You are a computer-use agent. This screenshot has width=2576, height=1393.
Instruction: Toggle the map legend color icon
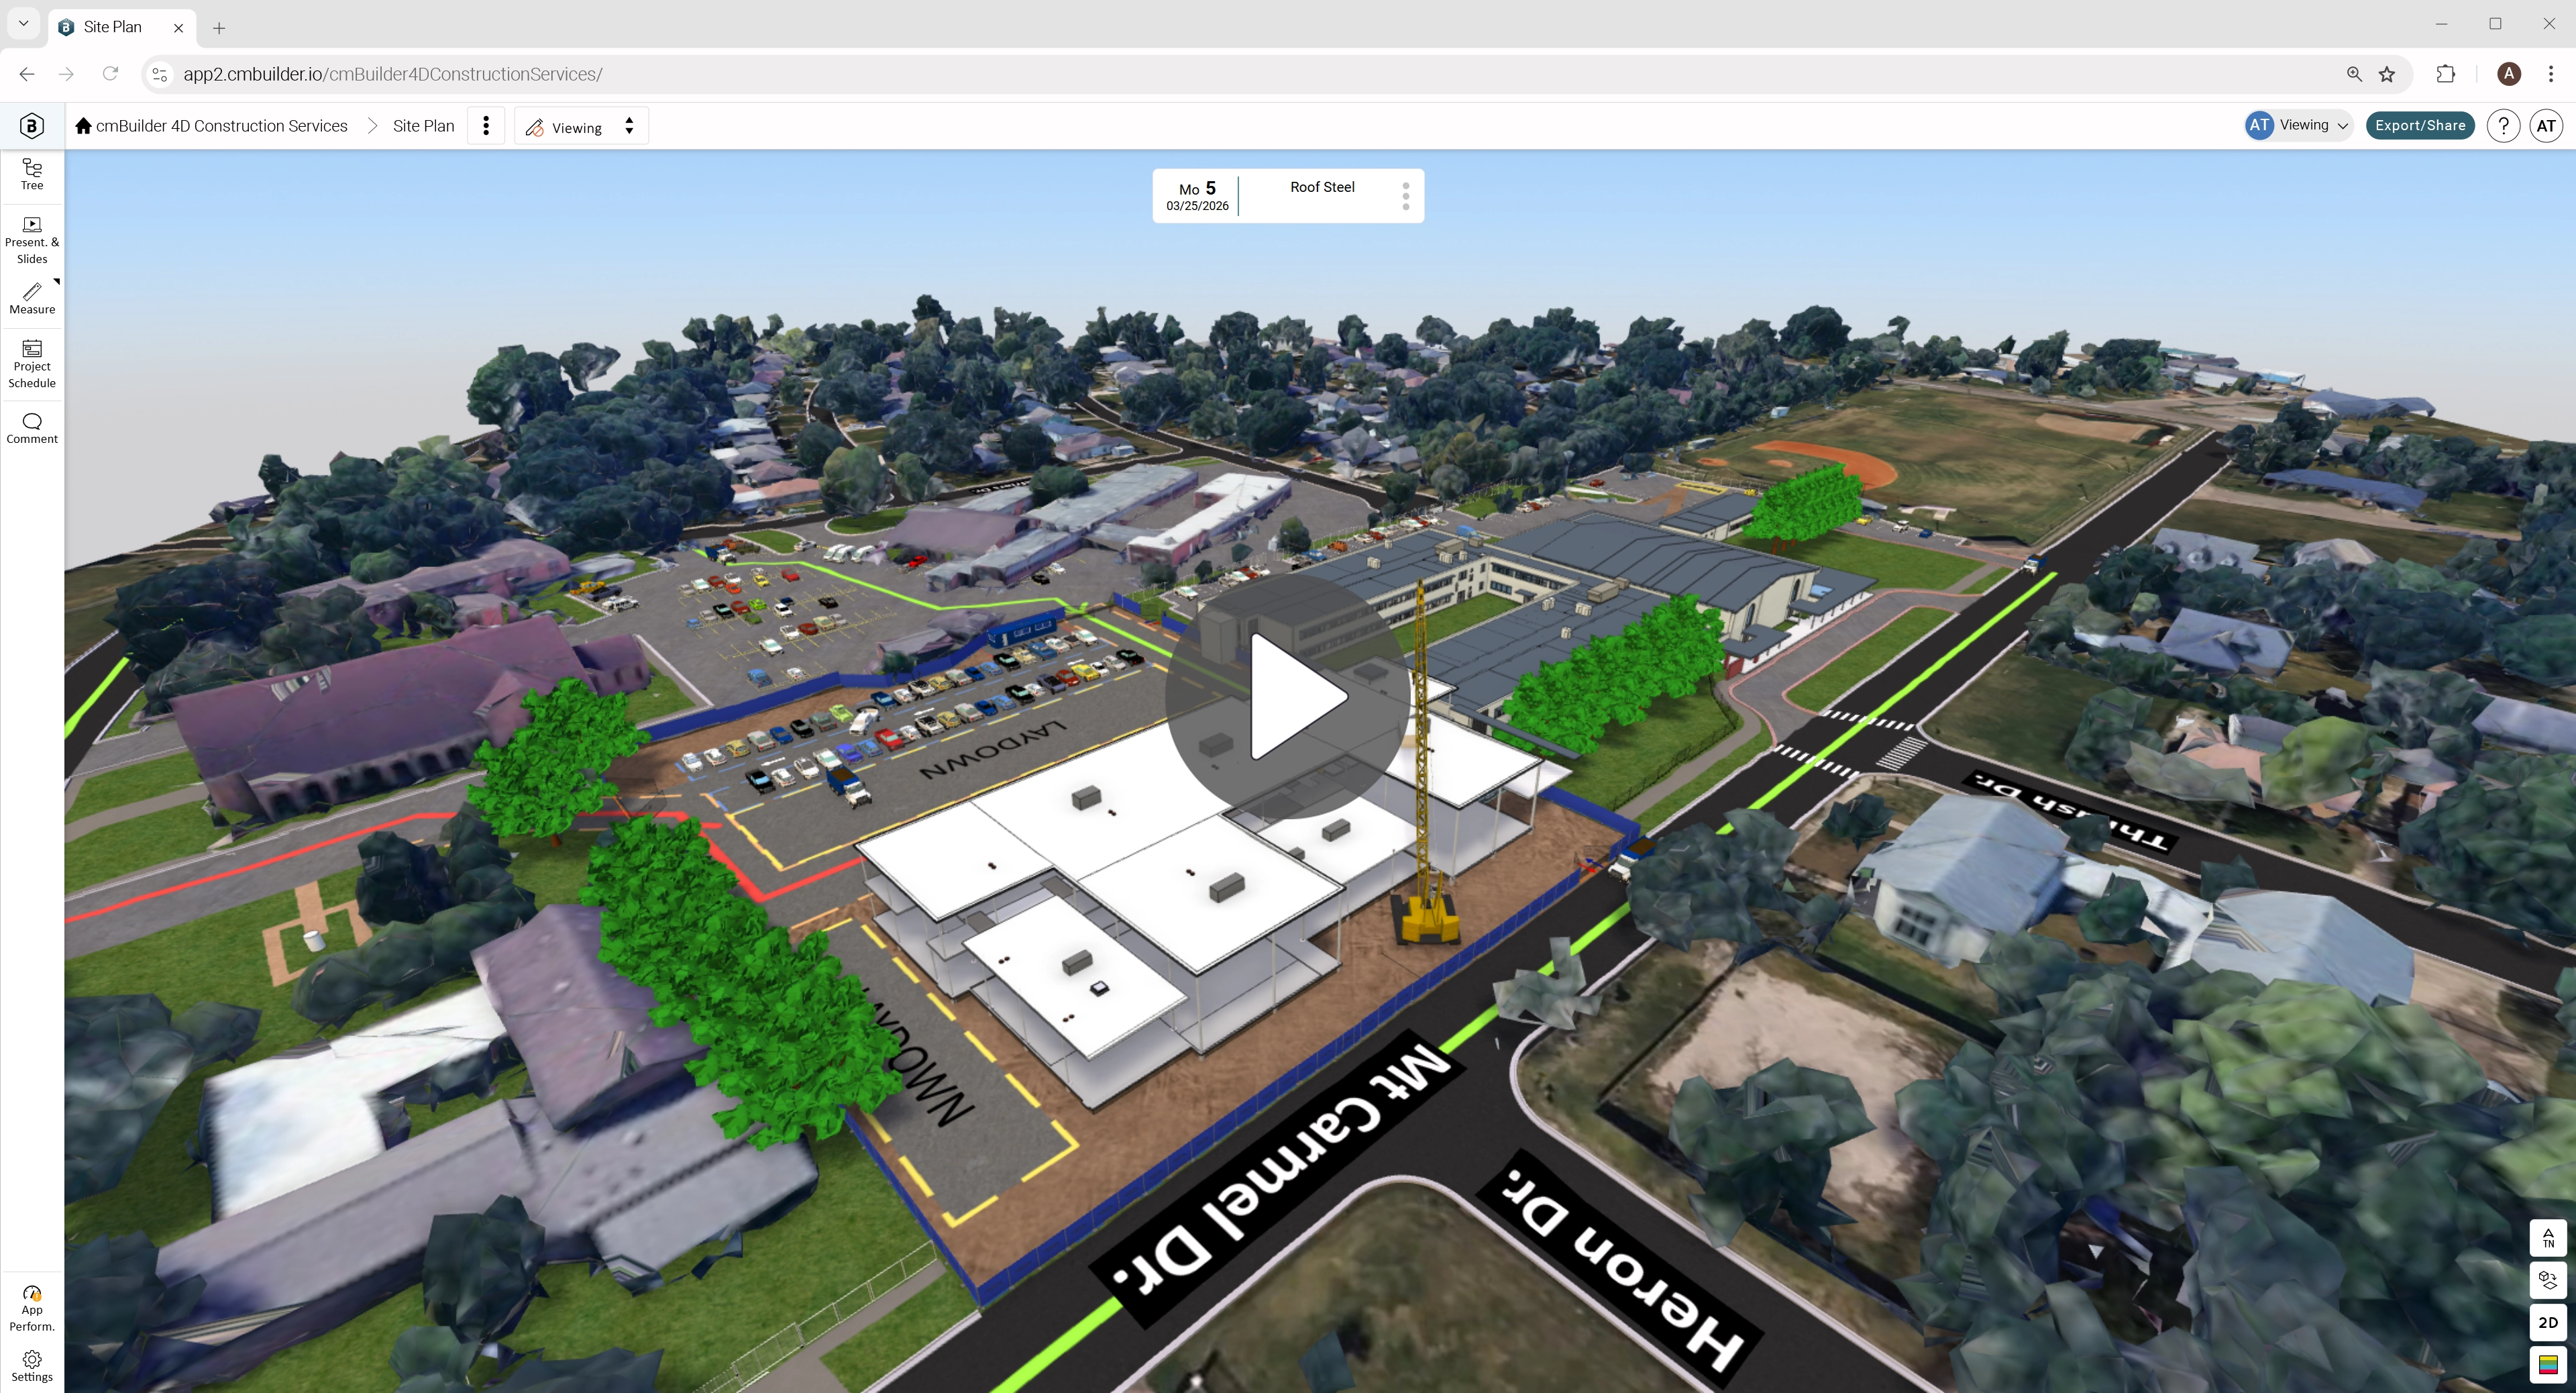point(2547,1362)
